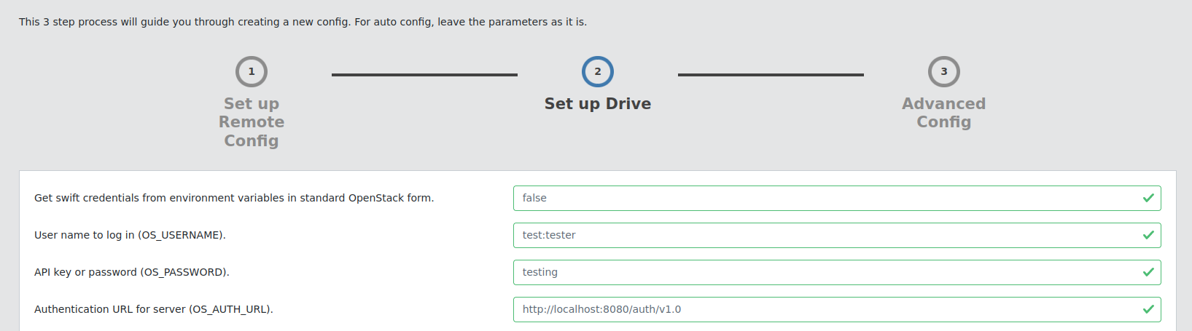Click the progress line between steps 2 and 3
This screenshot has height=331, width=1192.
pyautogui.click(x=771, y=74)
